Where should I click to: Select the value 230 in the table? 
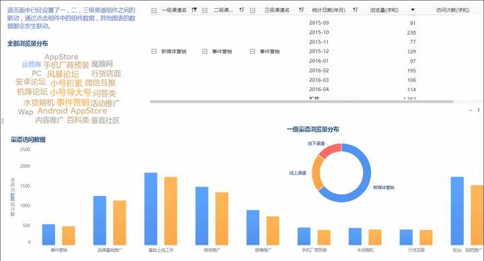411,32
